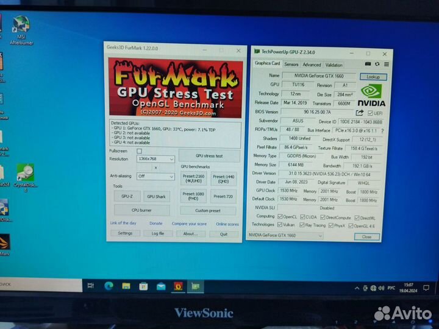Click GPU-Z Name field GTX 1660

319,76
